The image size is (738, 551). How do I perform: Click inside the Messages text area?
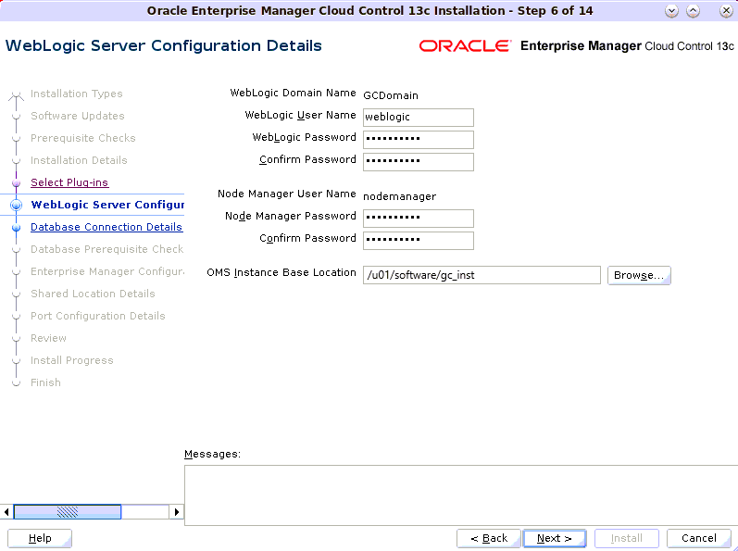[461, 495]
